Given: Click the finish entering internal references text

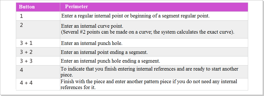Looking at the screenshot, I should point(150,69).
